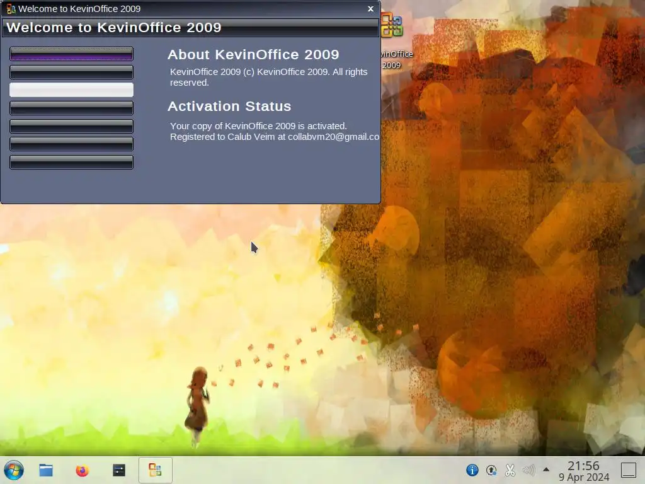
Task: Click the 'Registered to Calub Veim' line
Action: click(x=275, y=137)
